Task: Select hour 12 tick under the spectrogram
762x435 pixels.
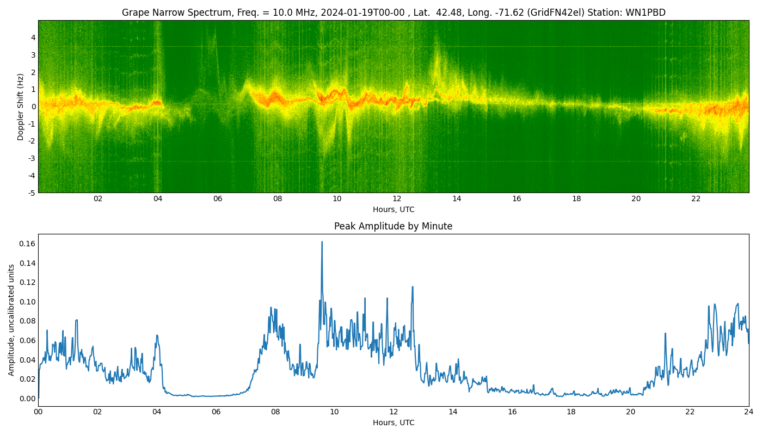Action: point(397,199)
